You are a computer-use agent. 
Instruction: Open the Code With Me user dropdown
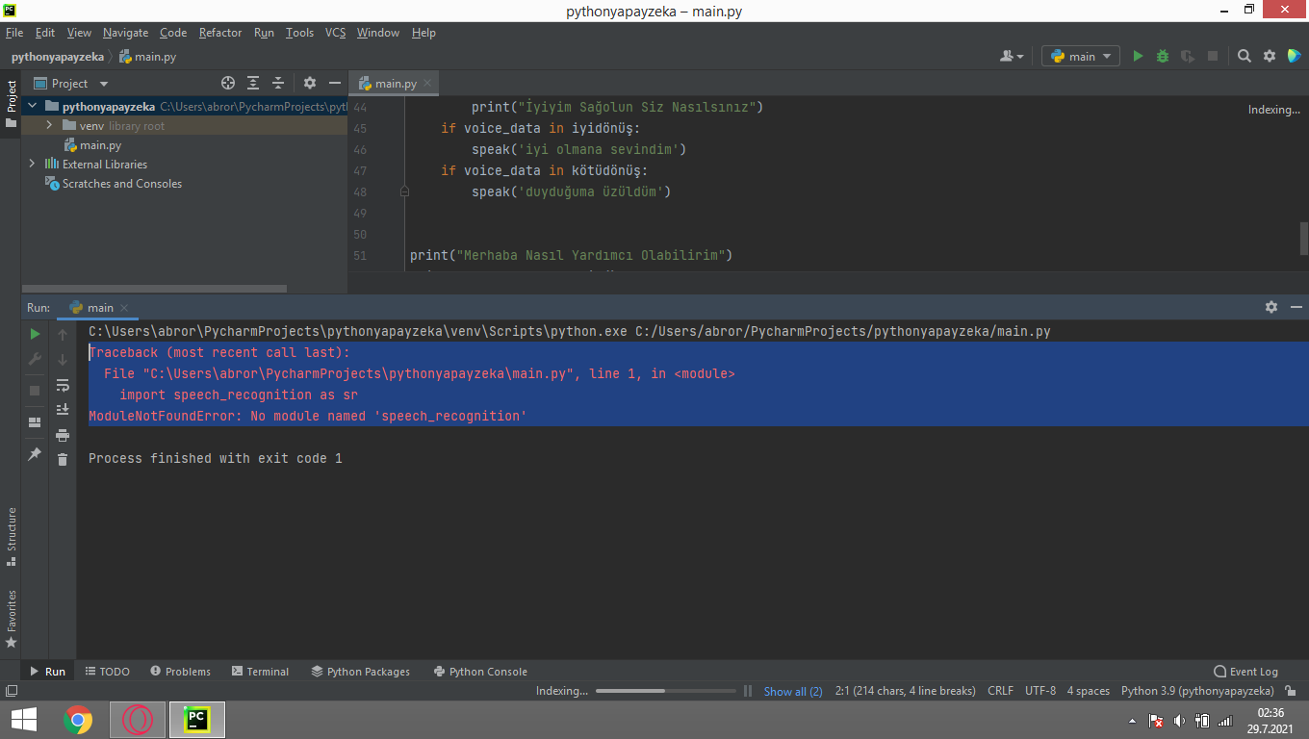point(1012,57)
